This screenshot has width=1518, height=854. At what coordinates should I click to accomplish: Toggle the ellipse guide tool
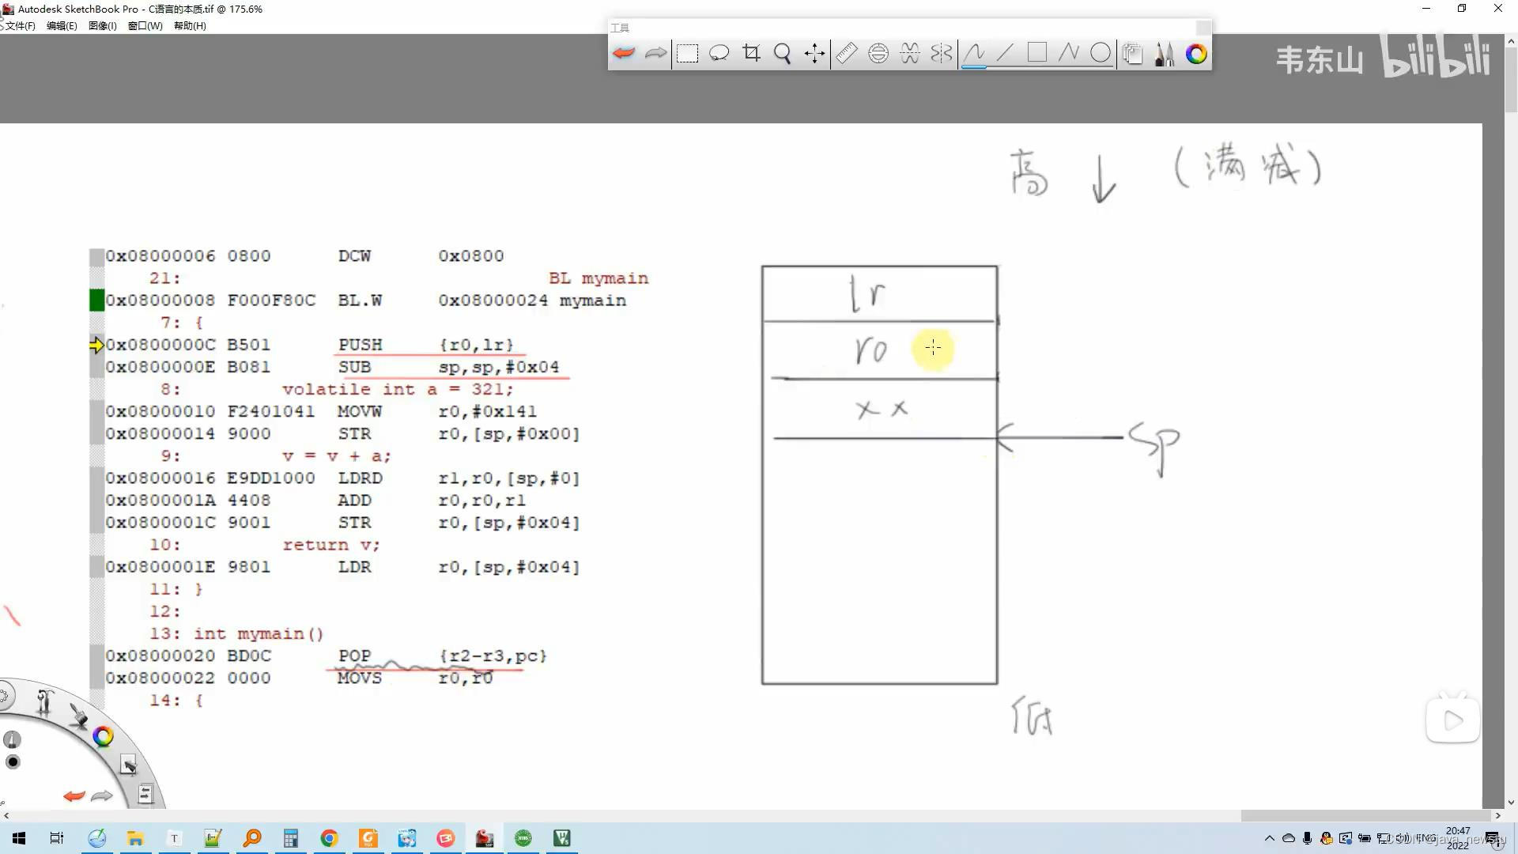coord(878,54)
